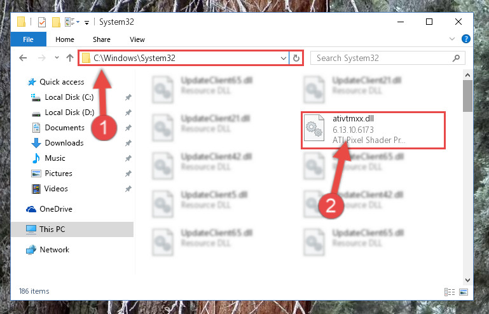The height and width of the screenshot is (314, 489).
Task: Unpin Downloads via its pin icon
Action: (128, 143)
